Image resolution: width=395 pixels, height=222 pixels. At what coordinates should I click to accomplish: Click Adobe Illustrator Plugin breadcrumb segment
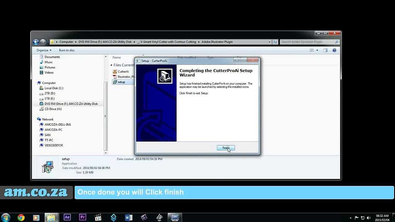coord(217,42)
